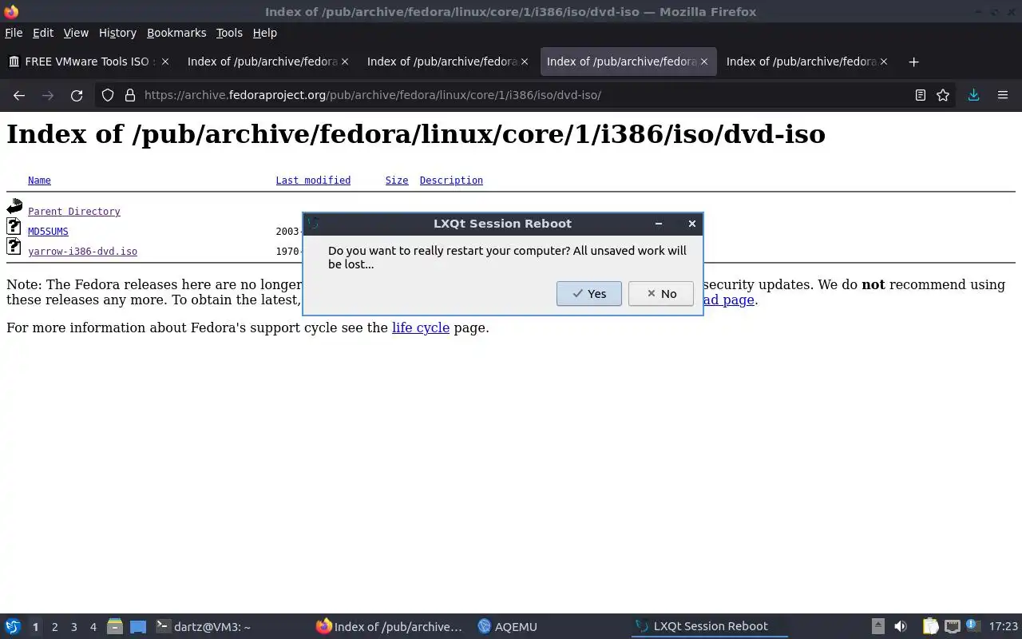1022x639 pixels.
Task: View site security padlock info
Action: click(130, 95)
